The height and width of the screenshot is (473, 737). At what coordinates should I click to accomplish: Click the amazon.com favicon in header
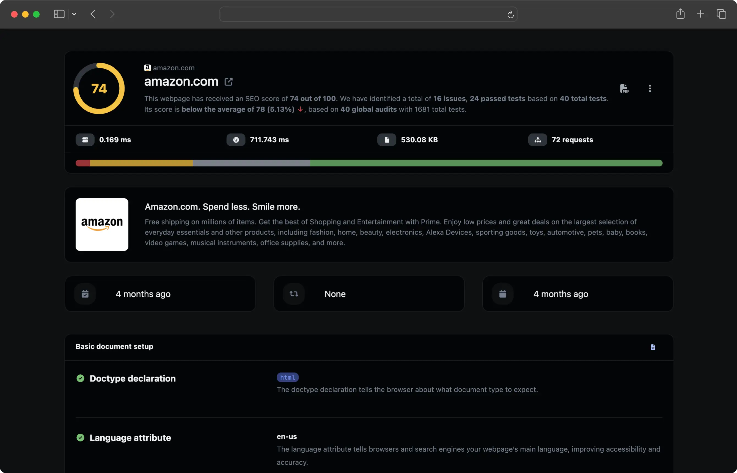pyautogui.click(x=148, y=68)
